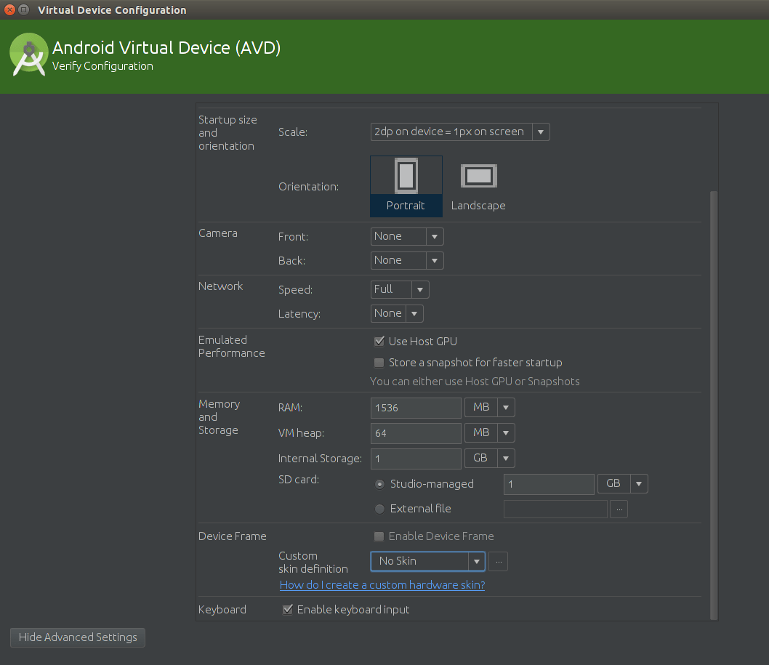Click the 'Verify Configuration' subtitle

click(102, 66)
